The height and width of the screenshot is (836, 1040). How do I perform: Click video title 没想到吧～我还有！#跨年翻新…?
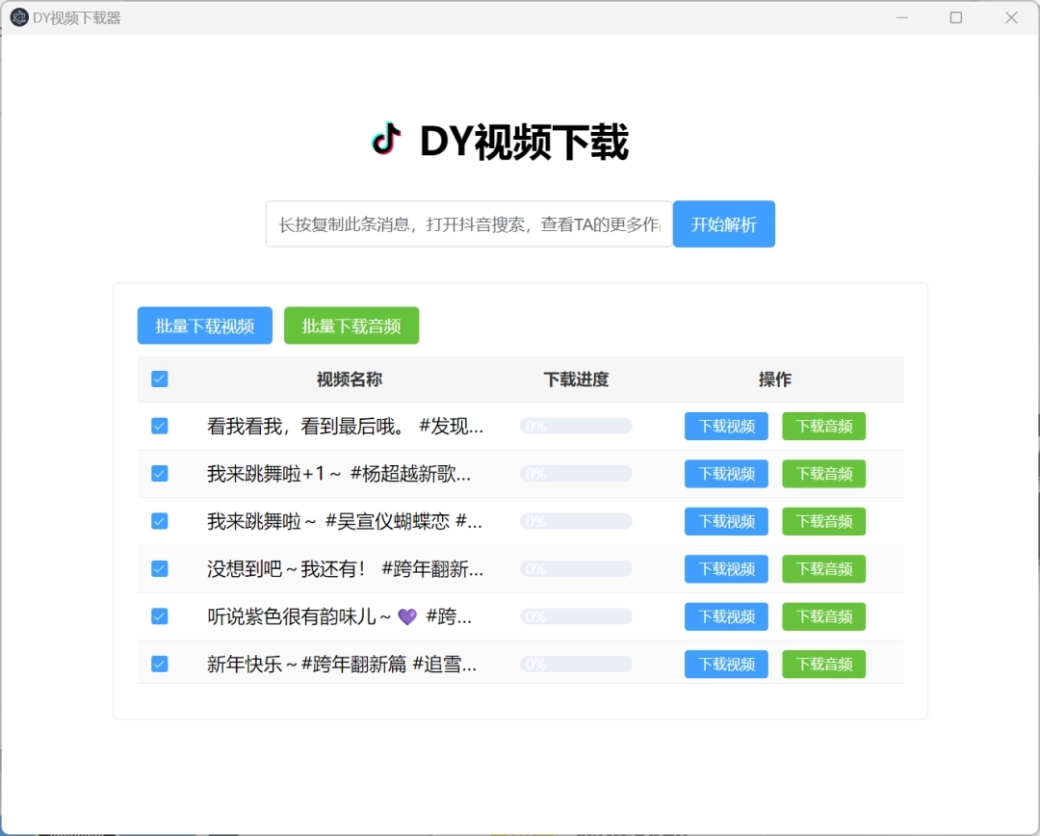345,569
